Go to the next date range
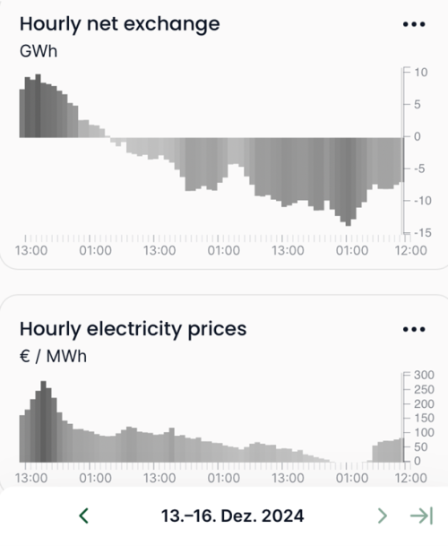 point(383,516)
